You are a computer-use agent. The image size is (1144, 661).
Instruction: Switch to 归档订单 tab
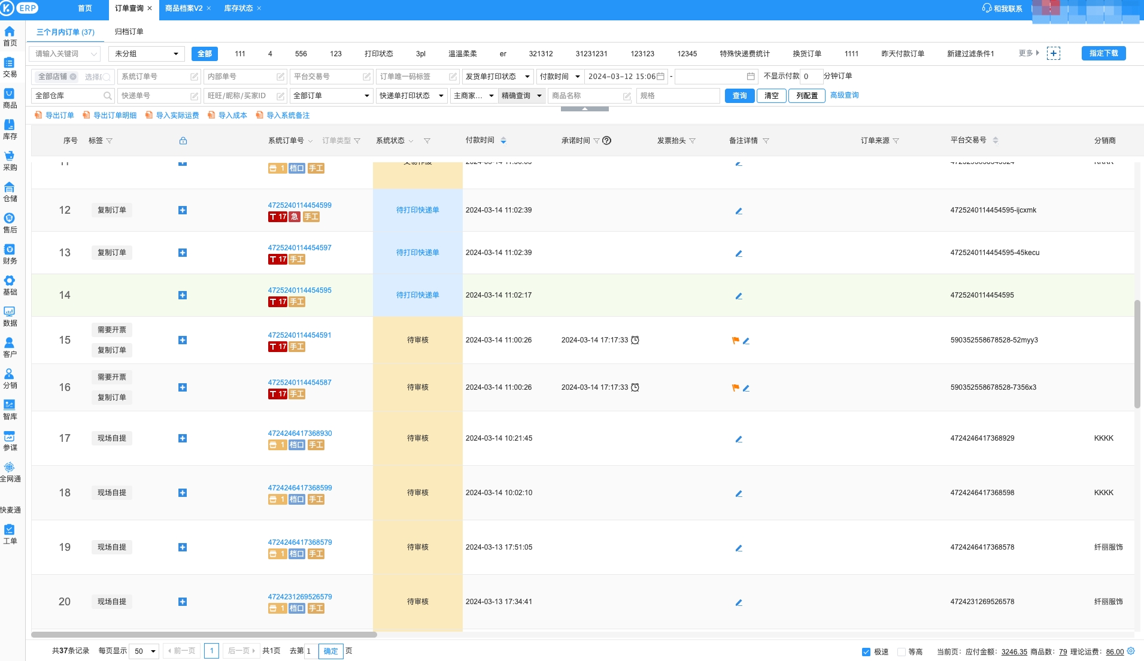(129, 32)
